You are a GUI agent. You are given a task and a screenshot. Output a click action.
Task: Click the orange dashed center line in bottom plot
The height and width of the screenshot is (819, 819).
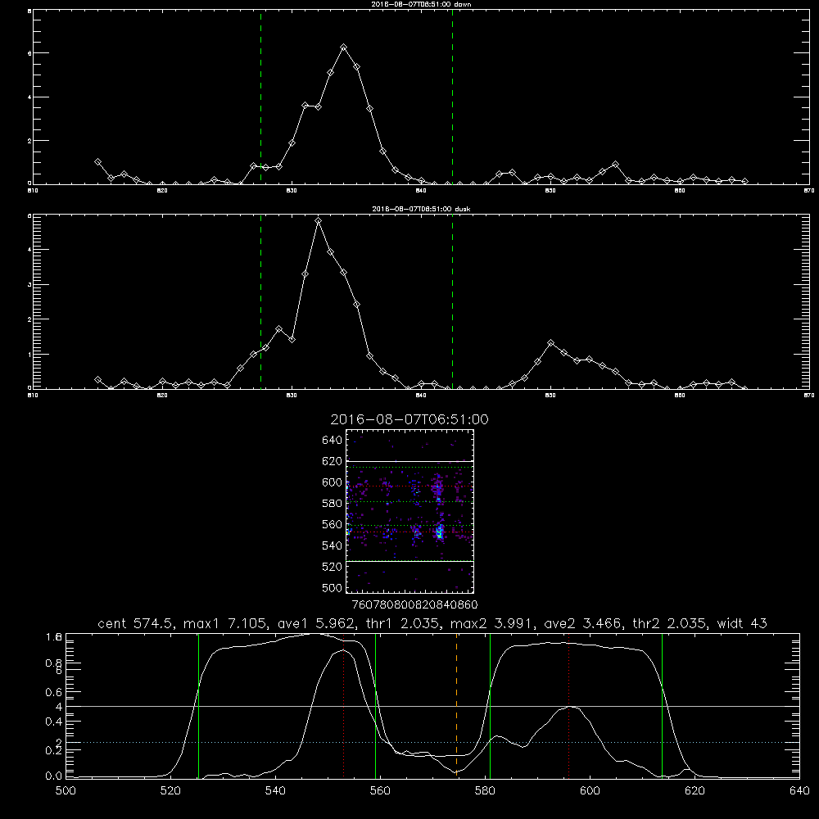[x=456, y=705]
